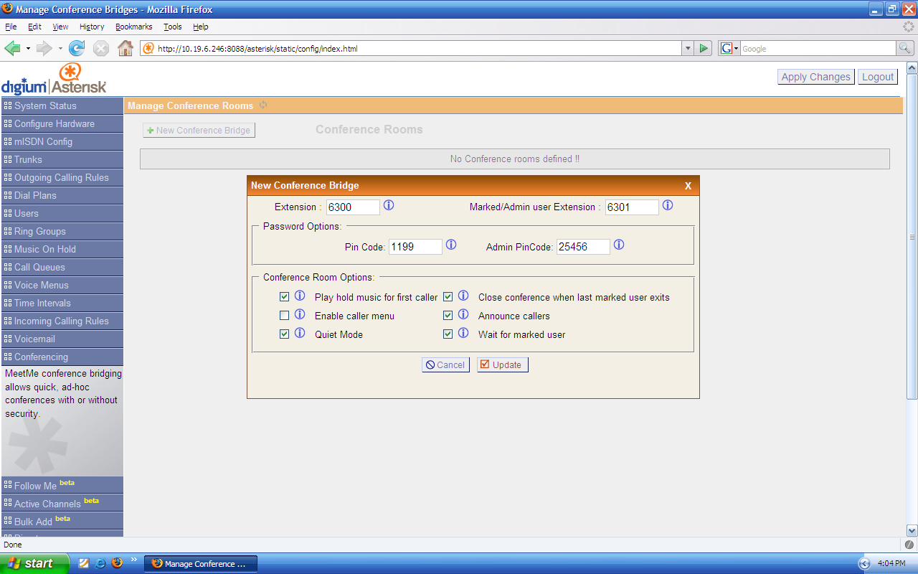918x574 pixels.
Task: Click info icon next to Extension field
Action: 389,206
